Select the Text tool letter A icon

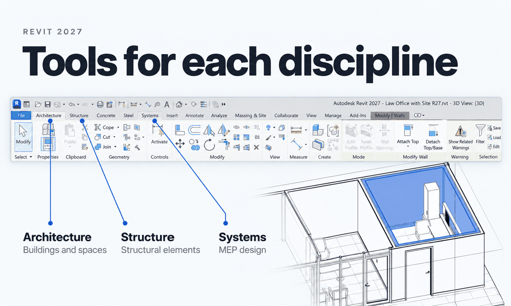tap(167, 105)
